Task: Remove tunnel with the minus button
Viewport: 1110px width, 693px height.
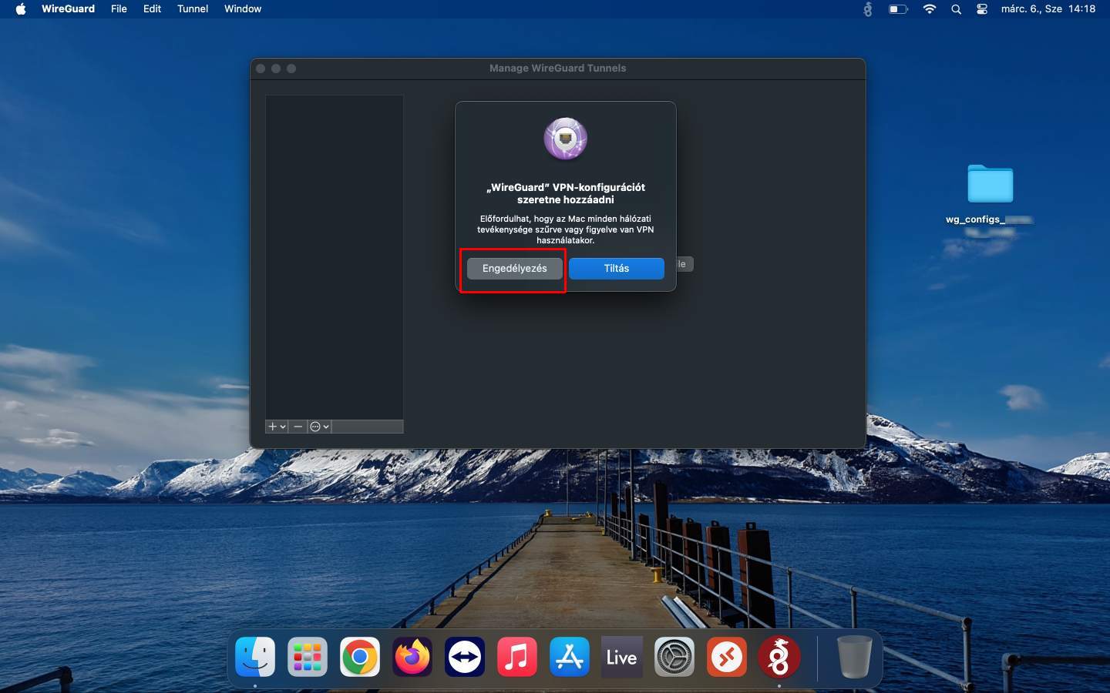Action: pos(298,427)
